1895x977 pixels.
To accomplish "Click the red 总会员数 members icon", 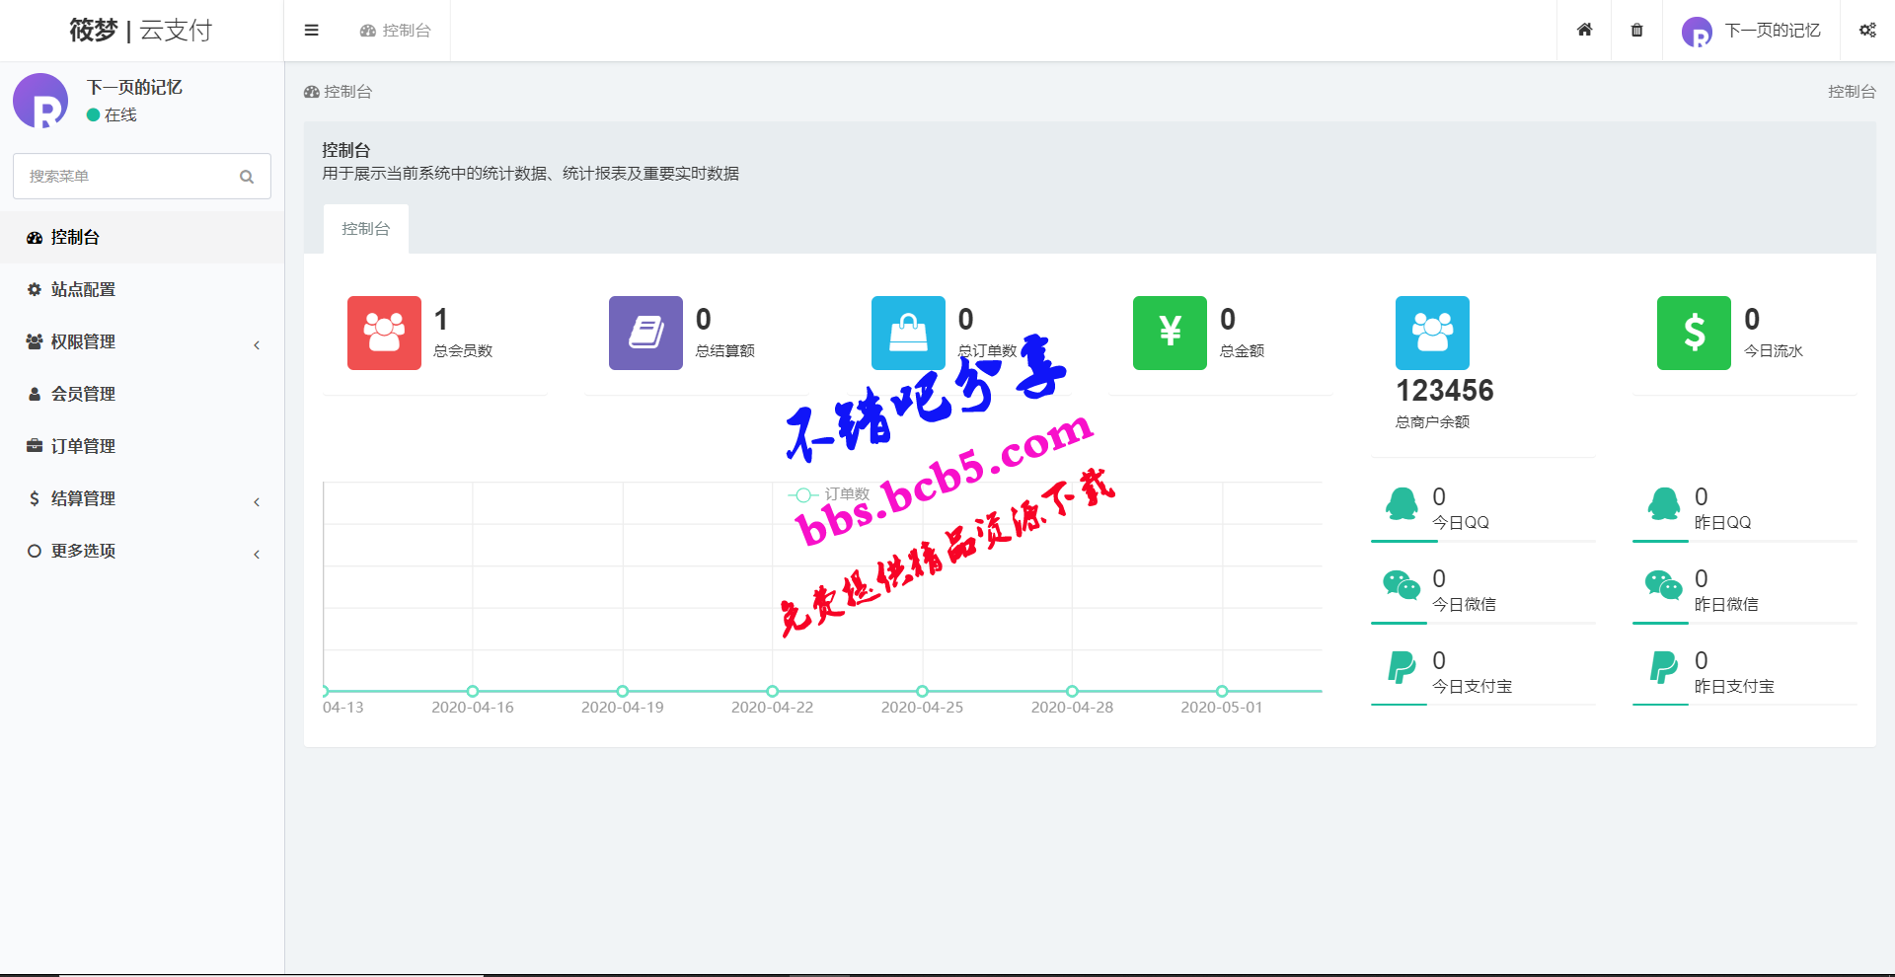I will (x=384, y=333).
